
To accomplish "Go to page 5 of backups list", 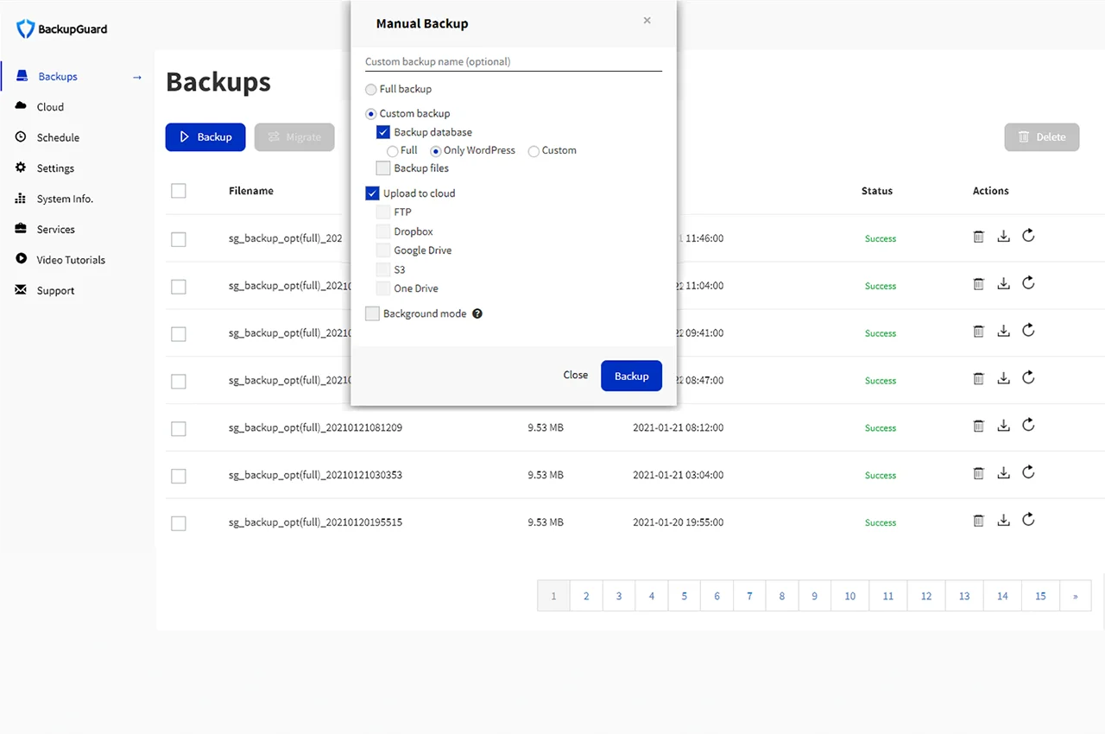I will (684, 596).
